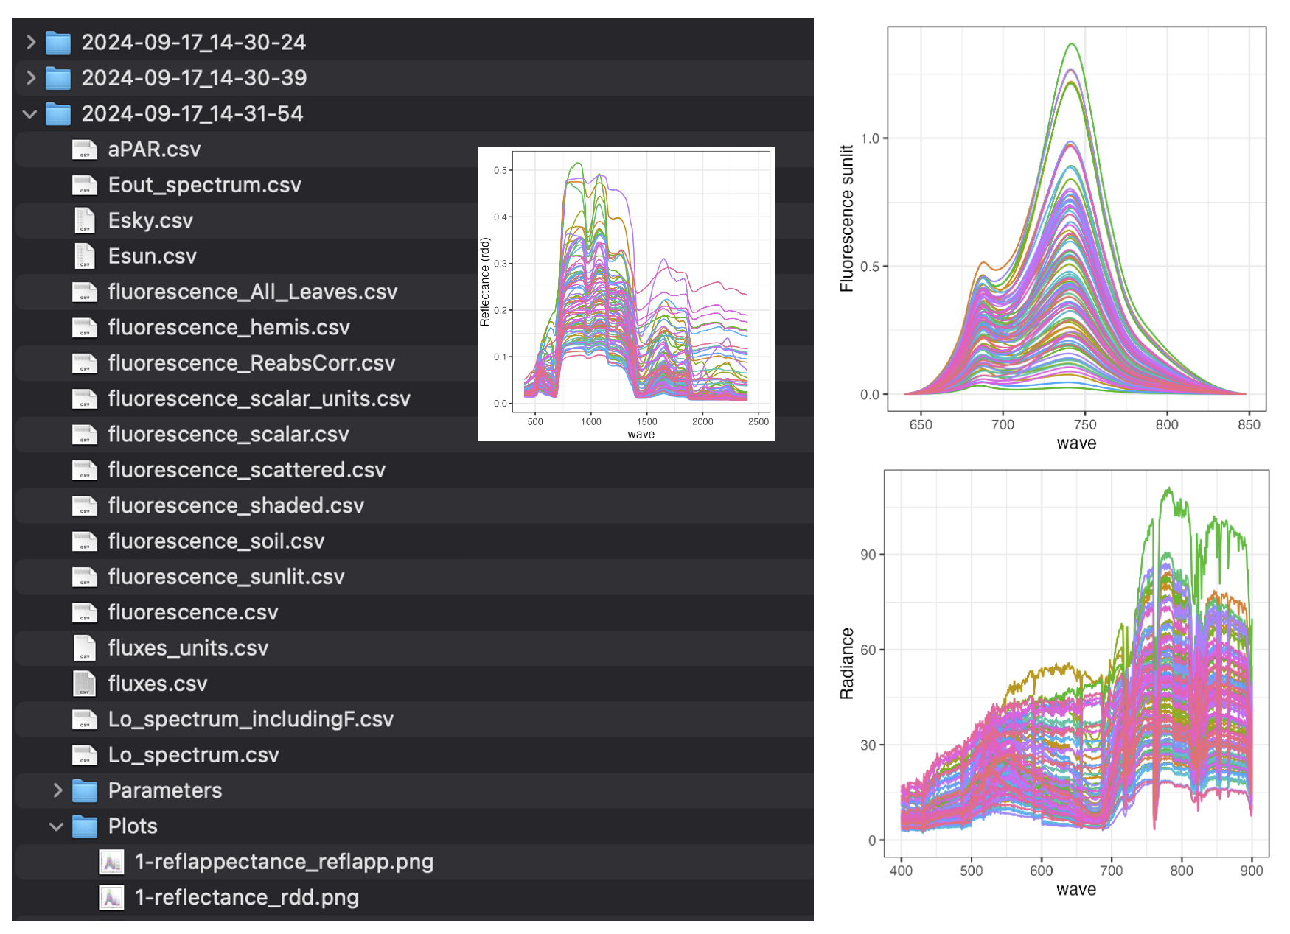Click the Esun.csv document icon
The image size is (1290, 934).
[85, 256]
